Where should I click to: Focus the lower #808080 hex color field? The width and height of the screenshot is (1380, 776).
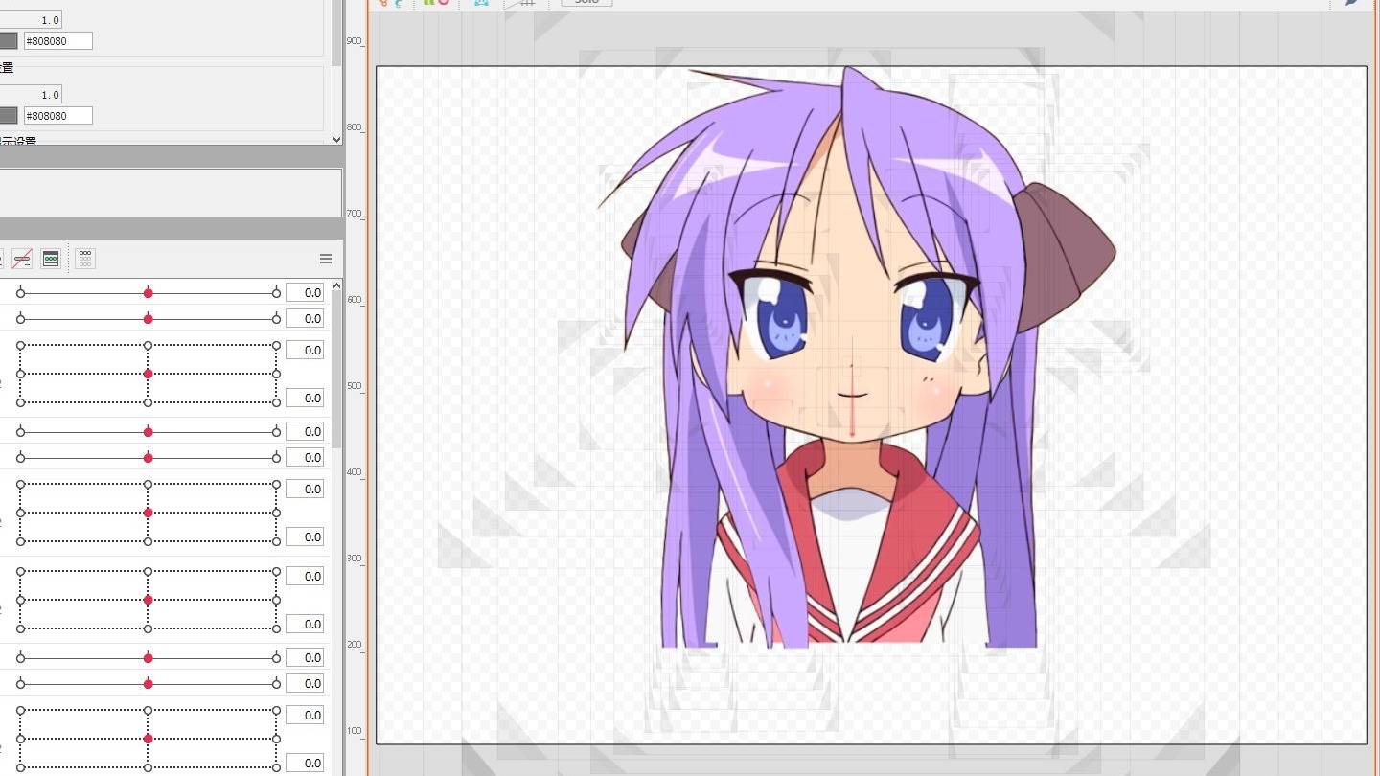[58, 115]
